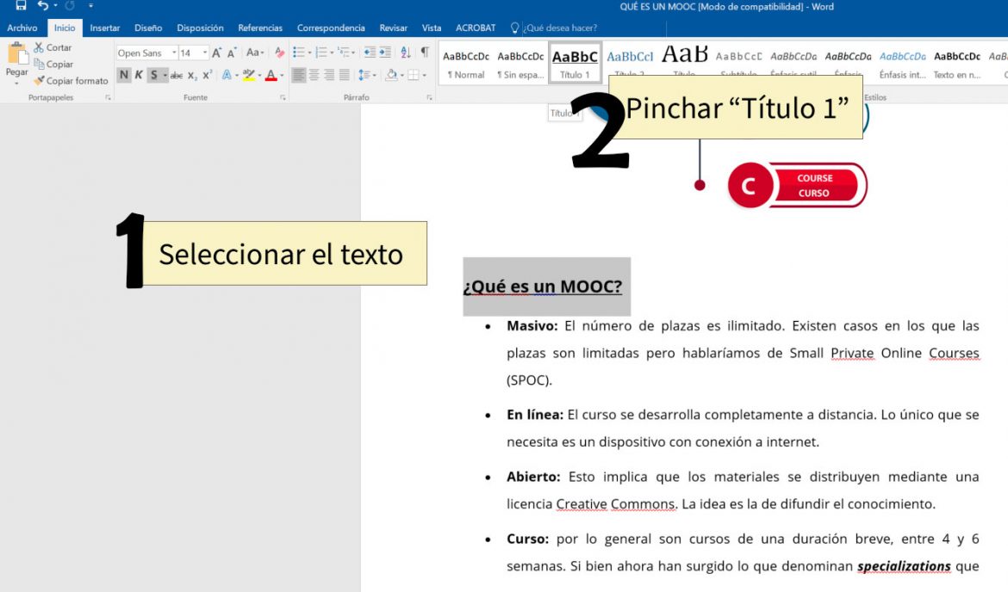The height and width of the screenshot is (592, 1008).
Task: Apply yellow text highlight color
Action: click(x=249, y=75)
